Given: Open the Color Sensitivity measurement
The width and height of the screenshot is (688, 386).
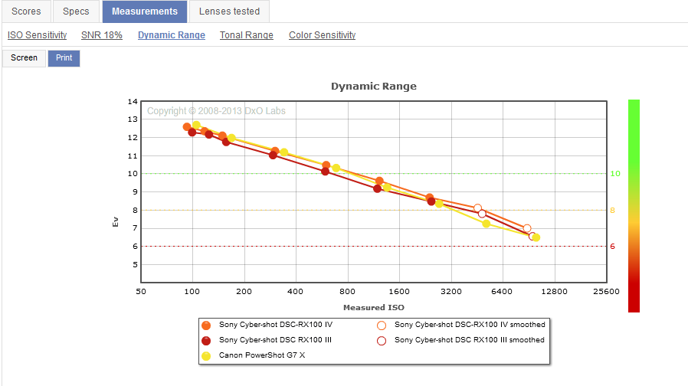Looking at the screenshot, I should (322, 35).
